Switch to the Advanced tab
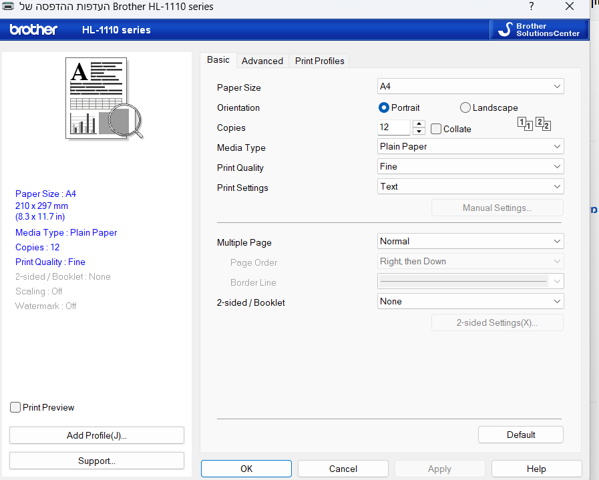This screenshot has height=480, width=599. tap(262, 61)
